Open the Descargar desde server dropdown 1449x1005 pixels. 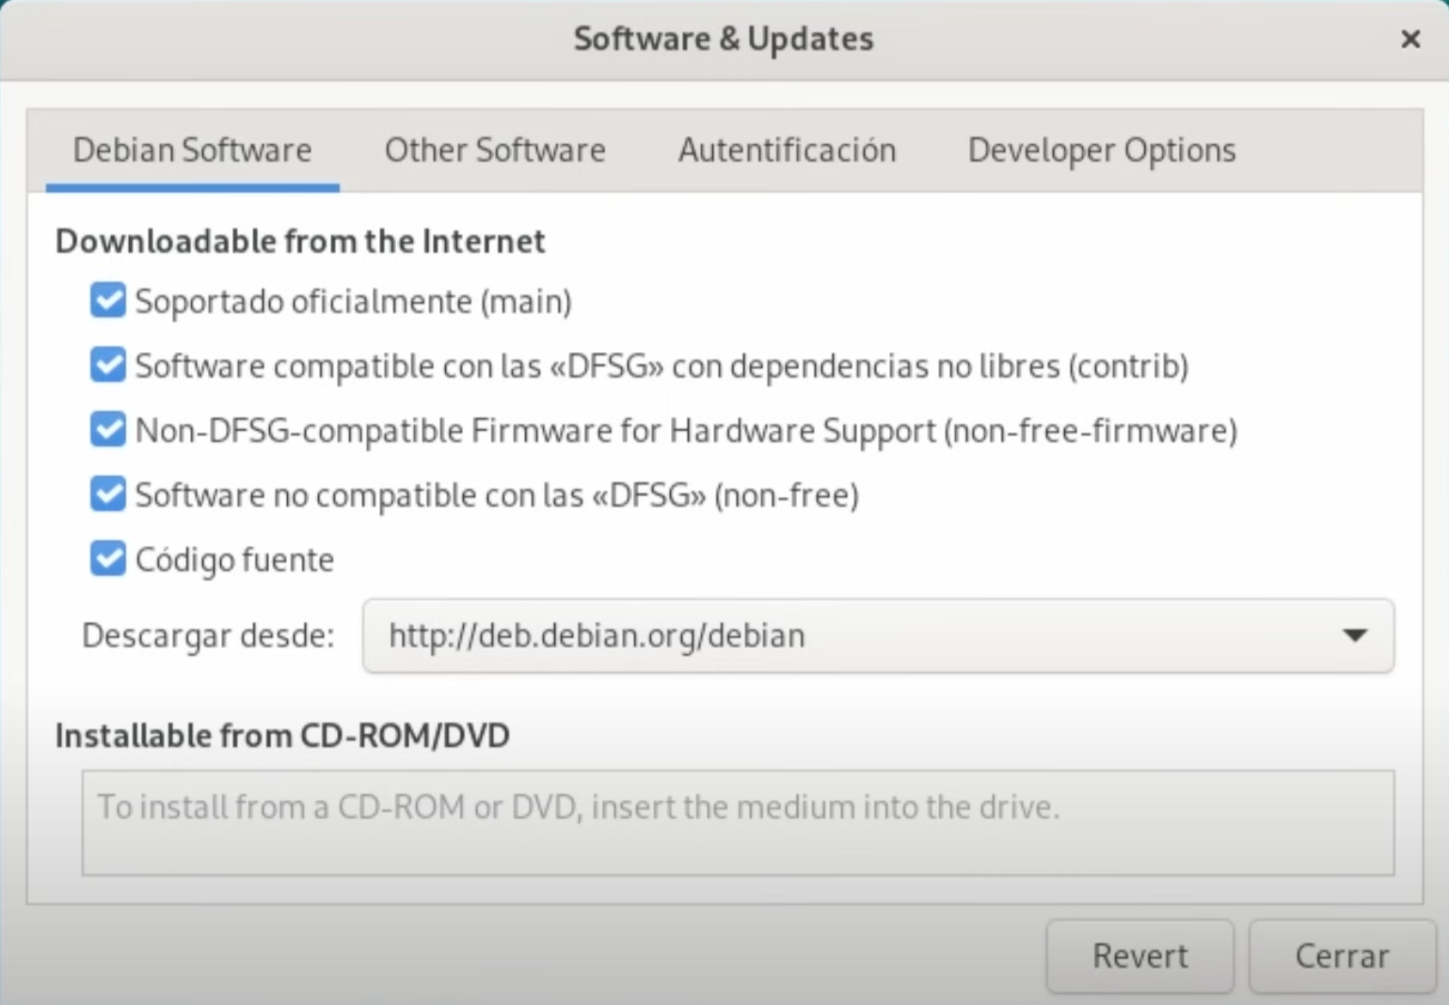tap(877, 636)
